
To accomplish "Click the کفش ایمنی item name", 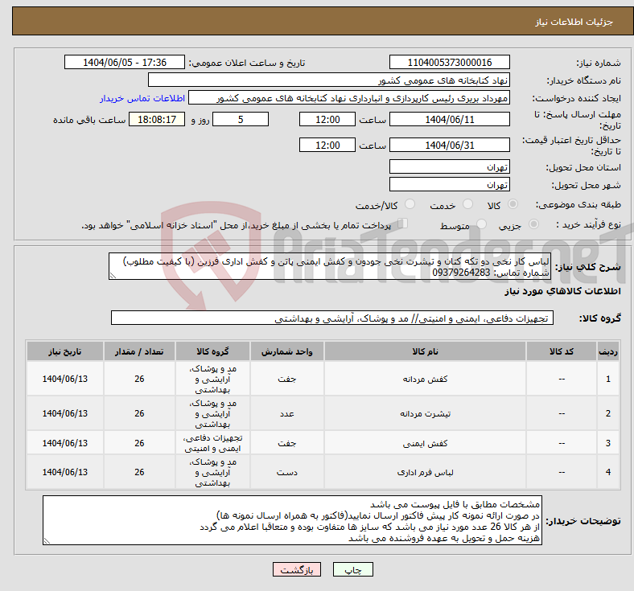I will [x=425, y=443].
